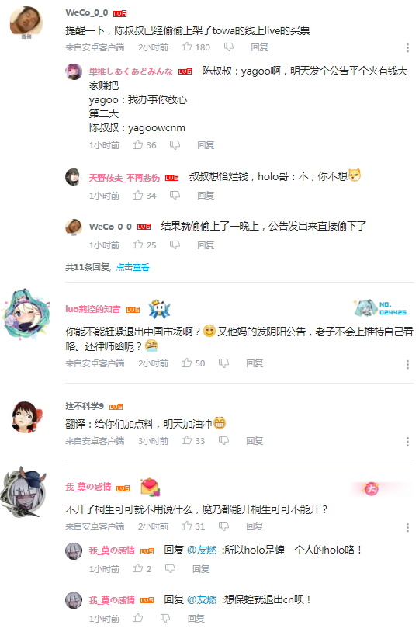
Task: Open the @友燃 mention in the first reply
Action: 202,550
